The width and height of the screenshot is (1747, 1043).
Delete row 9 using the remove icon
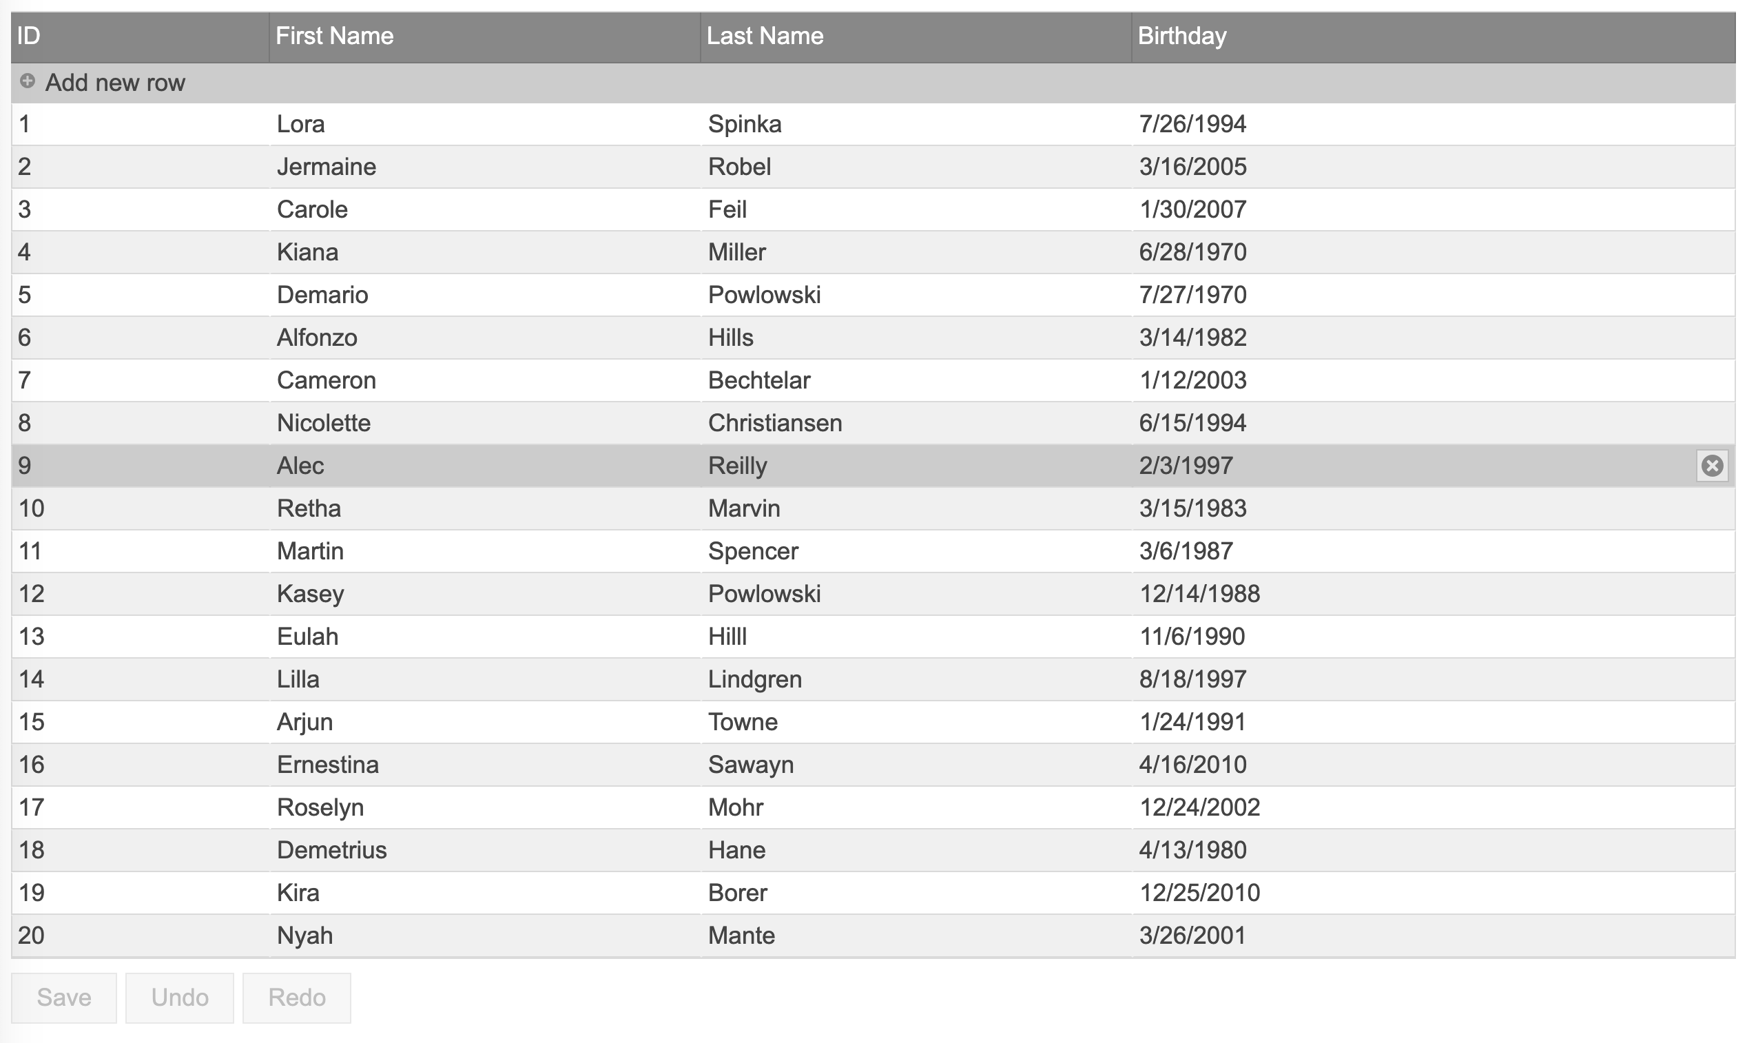(x=1712, y=465)
